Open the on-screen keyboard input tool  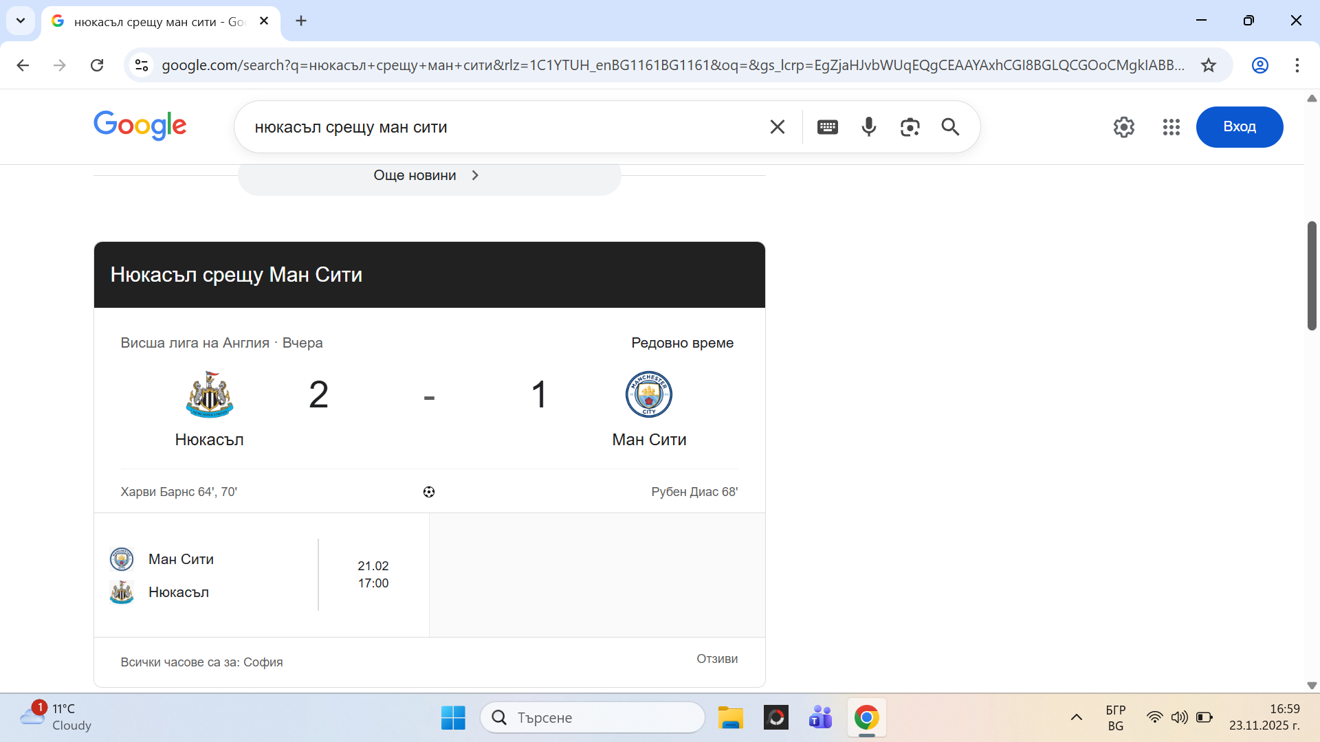(x=827, y=127)
